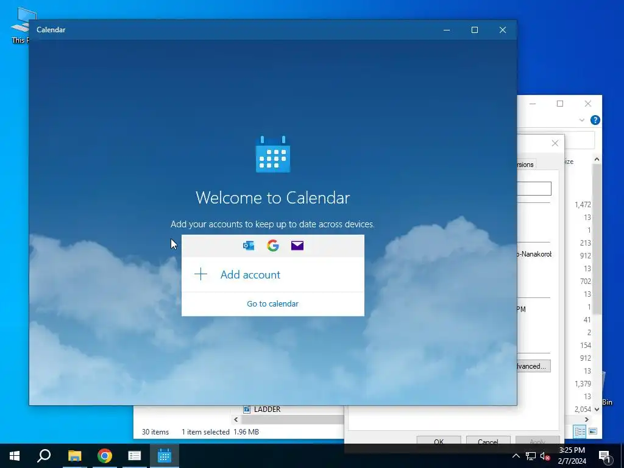Screen dimensions: 624x468
Task: Click 30 items status text
Action: coord(155,432)
